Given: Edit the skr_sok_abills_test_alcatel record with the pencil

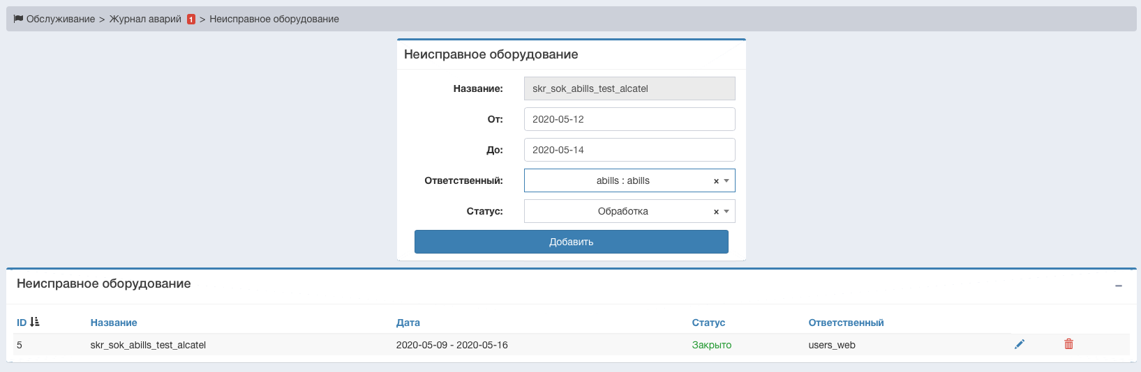Looking at the screenshot, I should pyautogui.click(x=1020, y=344).
